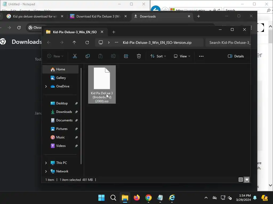
Task: Click the Search Kid-Pix-Deluxe-3 search box
Action: (228, 42)
